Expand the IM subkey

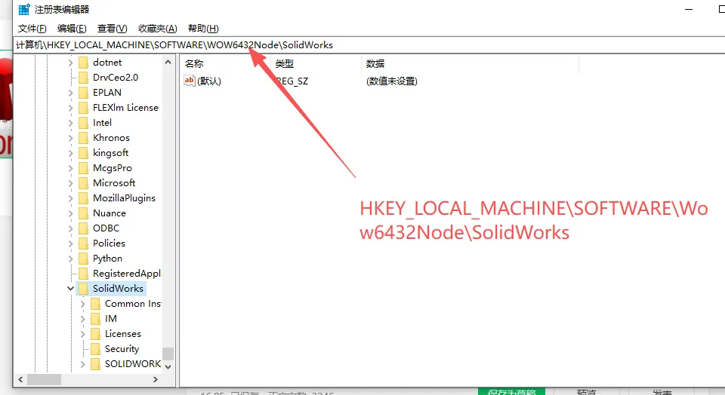[82, 319]
